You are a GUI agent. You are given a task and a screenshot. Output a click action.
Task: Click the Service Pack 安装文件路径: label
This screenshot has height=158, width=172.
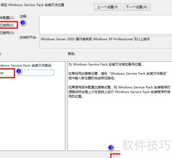26,66
